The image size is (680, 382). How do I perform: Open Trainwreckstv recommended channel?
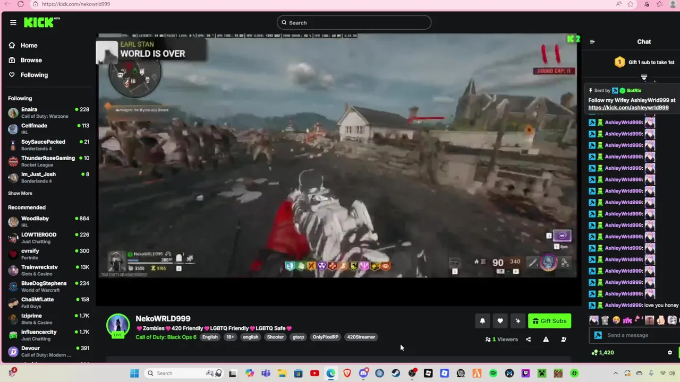tap(48, 270)
